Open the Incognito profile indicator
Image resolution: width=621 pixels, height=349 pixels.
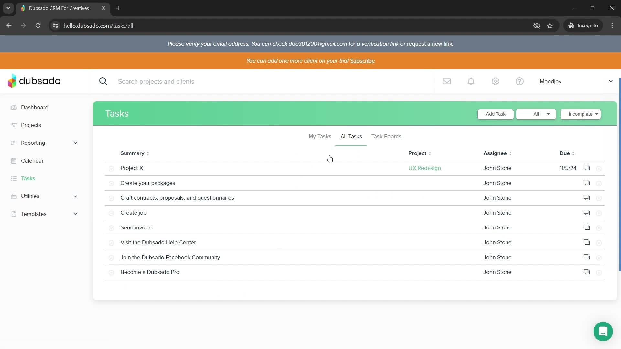(583, 26)
